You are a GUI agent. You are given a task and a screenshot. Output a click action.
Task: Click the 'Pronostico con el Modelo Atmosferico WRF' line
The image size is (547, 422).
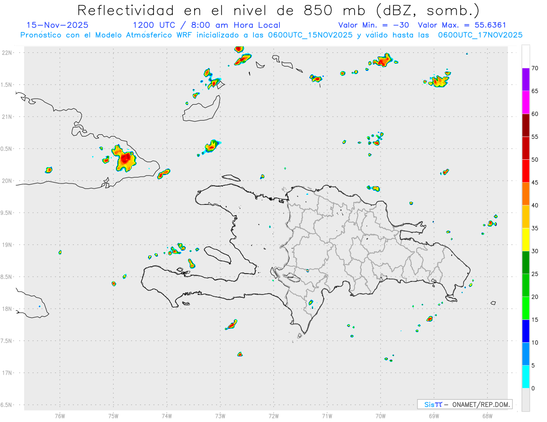[271, 35]
